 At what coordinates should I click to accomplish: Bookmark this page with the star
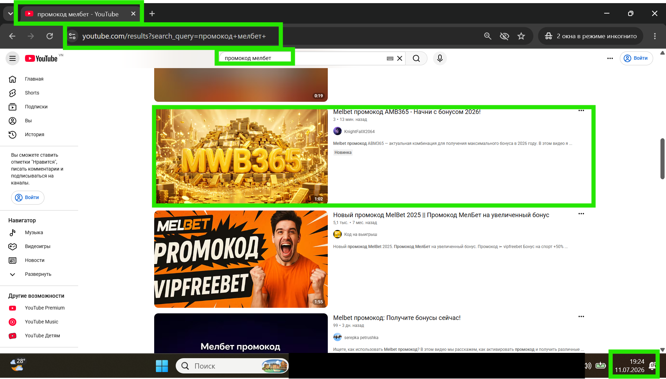521,36
